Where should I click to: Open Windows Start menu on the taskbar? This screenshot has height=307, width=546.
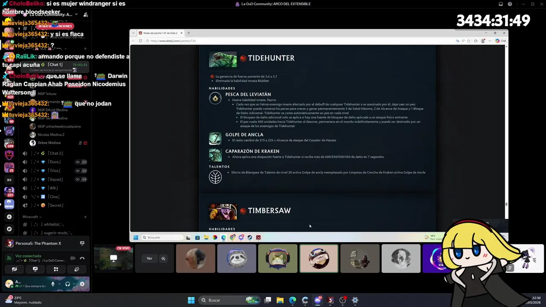click(x=191, y=300)
